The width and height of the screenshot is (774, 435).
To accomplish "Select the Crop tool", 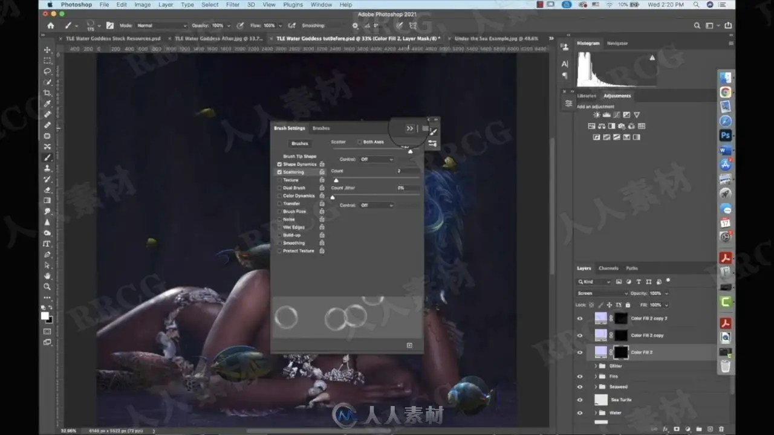I will click(x=47, y=93).
